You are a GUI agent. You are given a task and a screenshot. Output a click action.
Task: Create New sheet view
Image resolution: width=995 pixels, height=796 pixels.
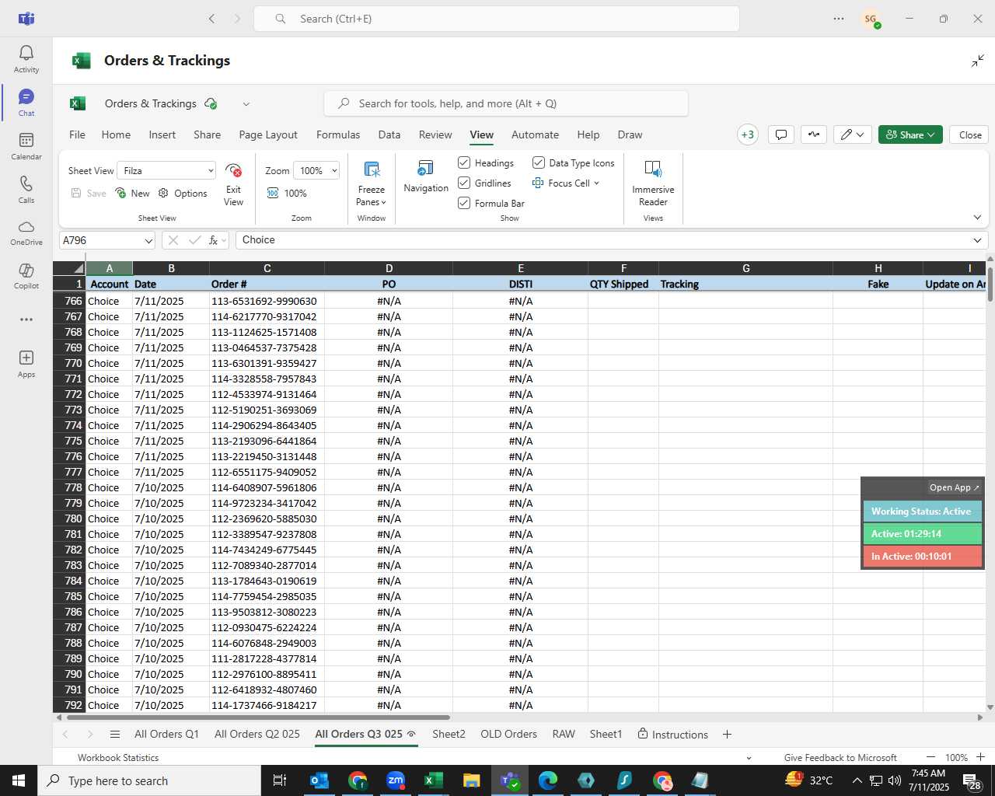tap(132, 193)
